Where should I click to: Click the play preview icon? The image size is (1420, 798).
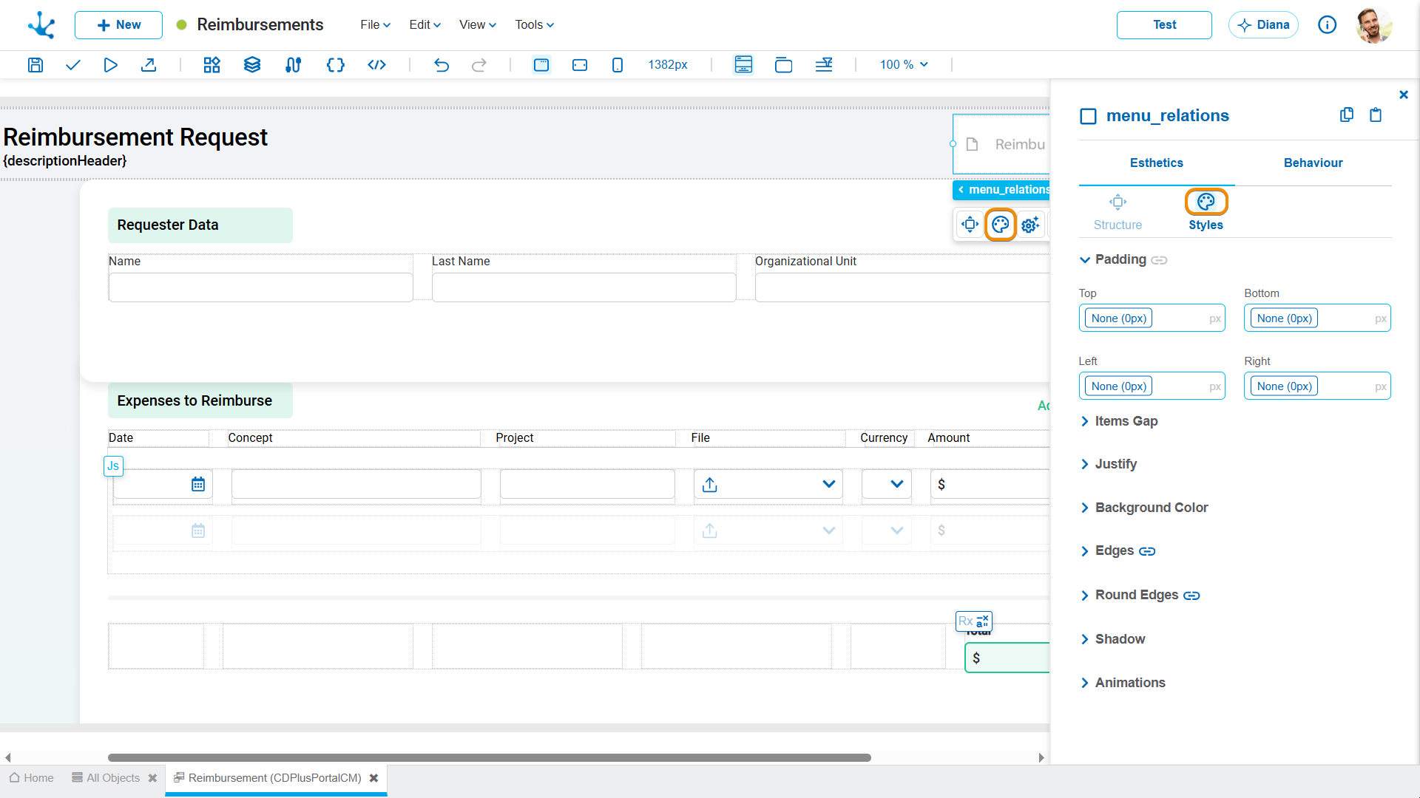[110, 65]
